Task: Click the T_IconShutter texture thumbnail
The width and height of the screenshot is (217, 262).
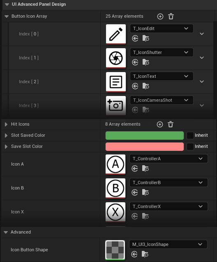Action: (116, 58)
